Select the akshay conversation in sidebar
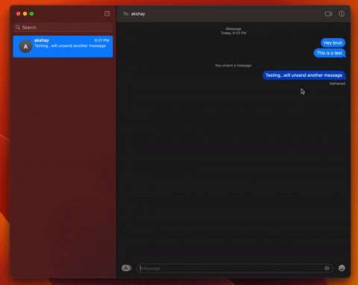The width and height of the screenshot is (358, 285). click(x=63, y=46)
